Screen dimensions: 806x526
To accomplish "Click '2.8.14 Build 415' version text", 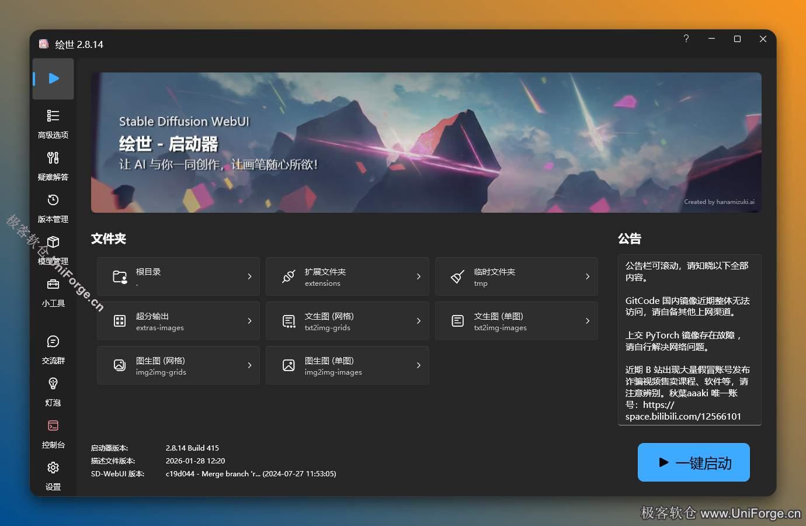I will point(192,448).
